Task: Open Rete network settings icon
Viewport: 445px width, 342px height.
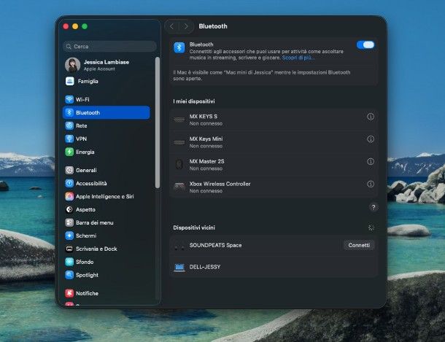Action: 69,125
